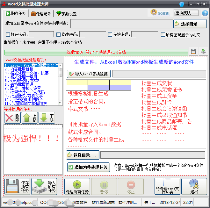Click the options list scrollbar thumb
This screenshot has height=208, width=210.
click(60, 72)
